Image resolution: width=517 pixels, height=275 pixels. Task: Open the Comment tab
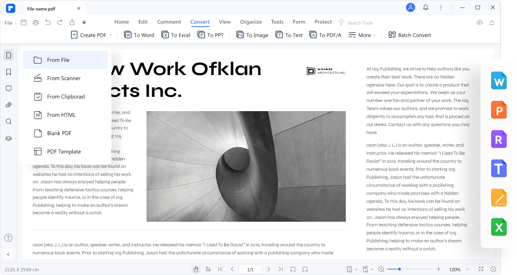[169, 22]
